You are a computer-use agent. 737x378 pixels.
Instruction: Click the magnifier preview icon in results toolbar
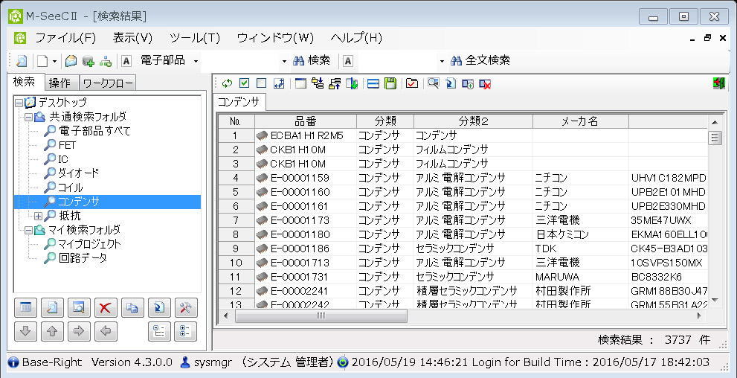pyautogui.click(x=433, y=83)
